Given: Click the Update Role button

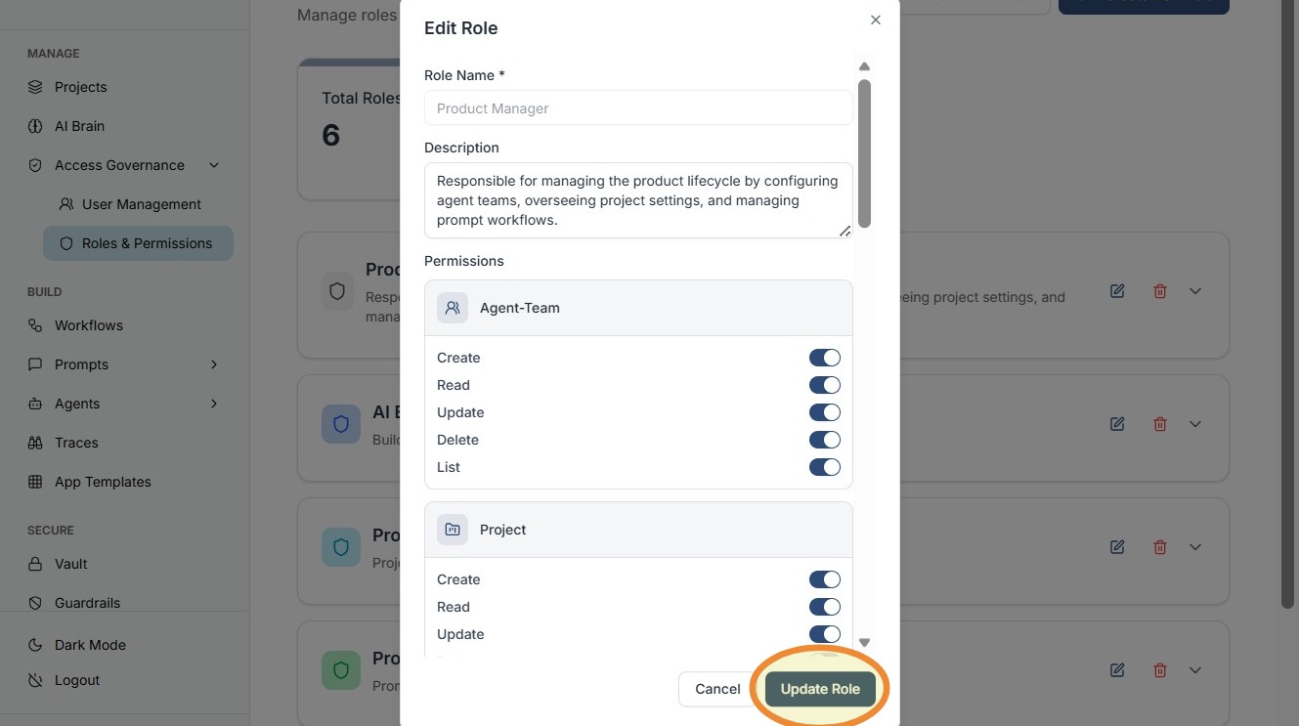Looking at the screenshot, I should (x=820, y=689).
